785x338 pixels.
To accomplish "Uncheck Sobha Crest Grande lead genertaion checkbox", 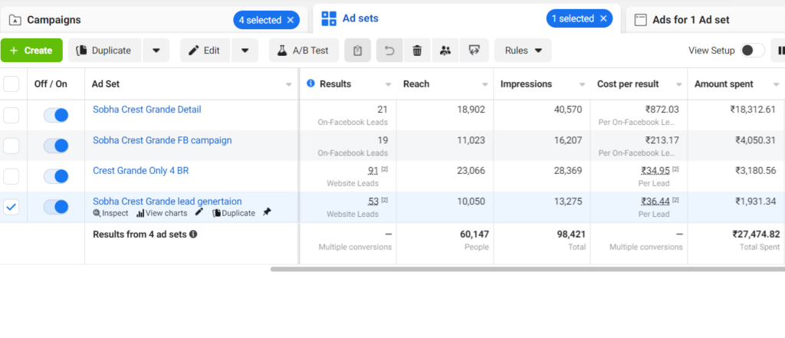I will [x=11, y=207].
